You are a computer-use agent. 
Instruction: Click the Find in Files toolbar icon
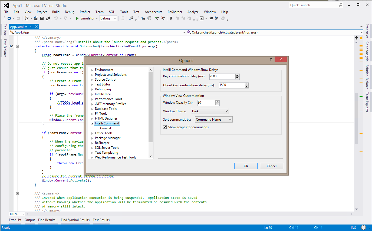coord(131,18)
